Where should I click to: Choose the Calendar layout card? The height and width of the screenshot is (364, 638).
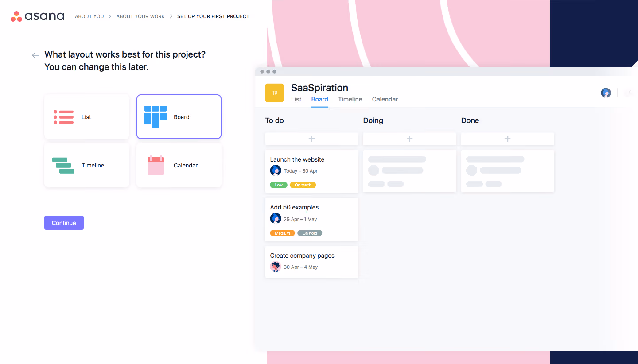click(179, 165)
